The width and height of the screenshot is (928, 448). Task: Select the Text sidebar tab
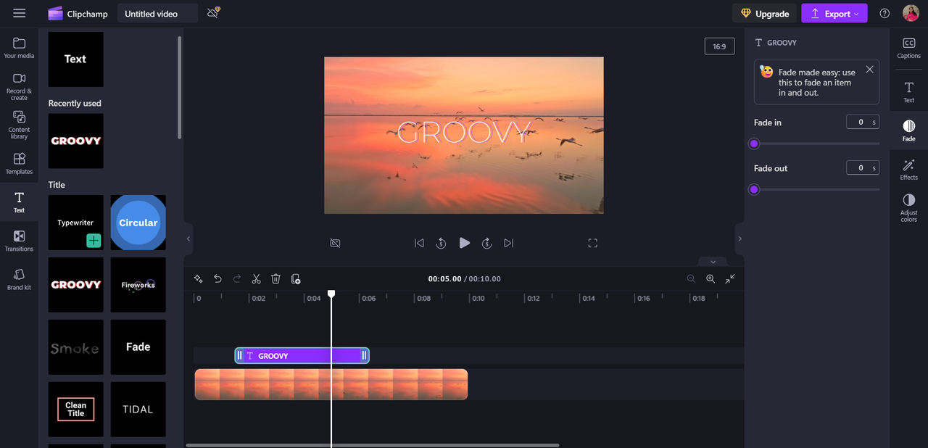(19, 202)
